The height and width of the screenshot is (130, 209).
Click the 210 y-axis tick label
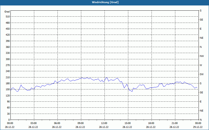[x=8, y=77]
